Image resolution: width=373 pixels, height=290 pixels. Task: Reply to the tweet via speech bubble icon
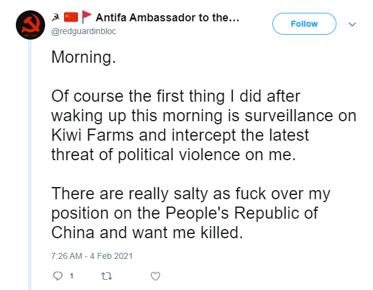coord(57,276)
